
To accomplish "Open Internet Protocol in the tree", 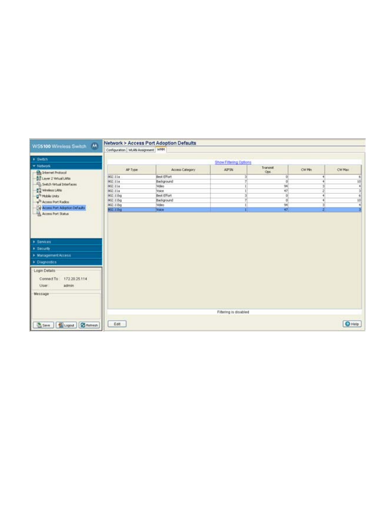I will (54, 173).
